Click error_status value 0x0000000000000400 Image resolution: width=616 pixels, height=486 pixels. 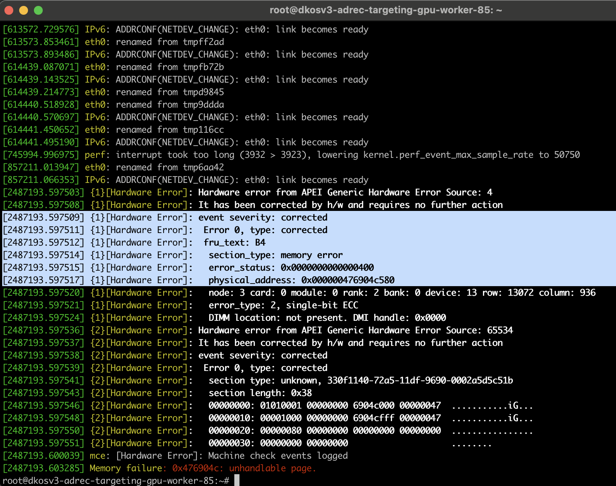coord(327,268)
